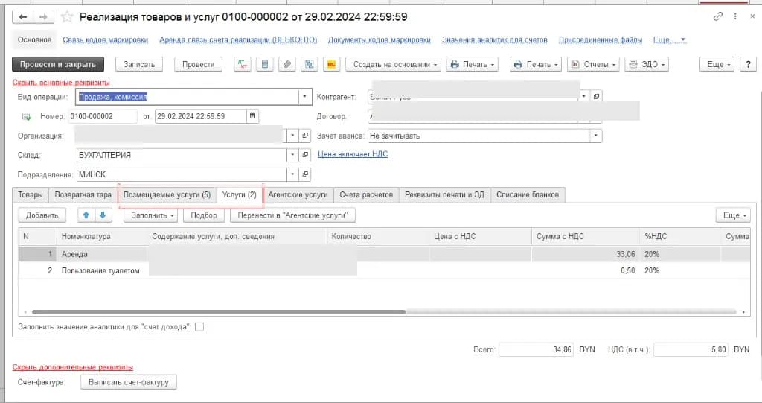The width and height of the screenshot is (762, 403).
Task: Switch to the Счета расчетов tab
Action: (366, 194)
